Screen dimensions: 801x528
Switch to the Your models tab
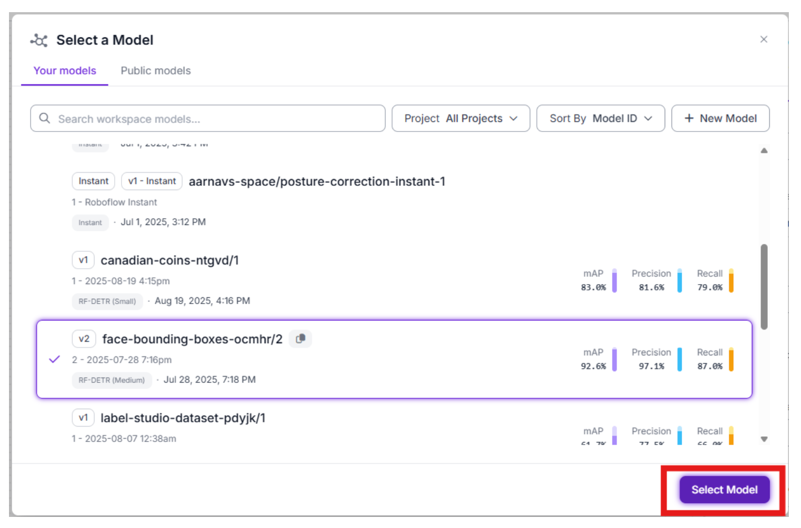tap(65, 71)
